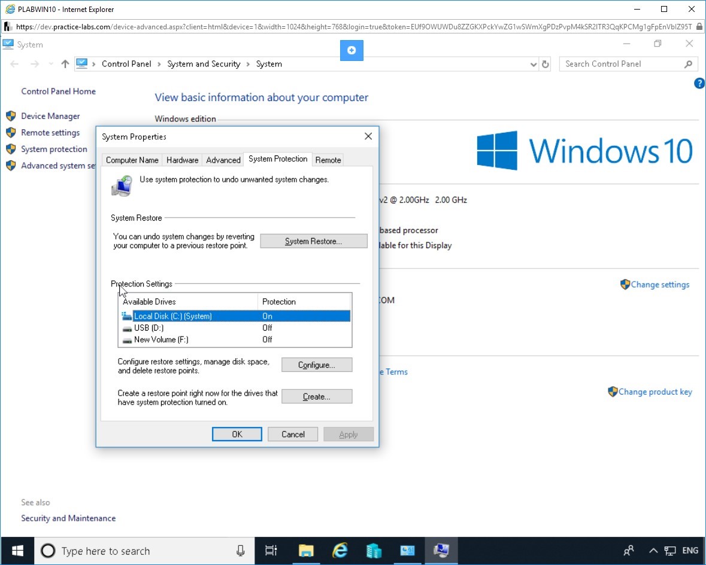
Task: Refresh the Control Panel address bar
Action: [546, 65]
